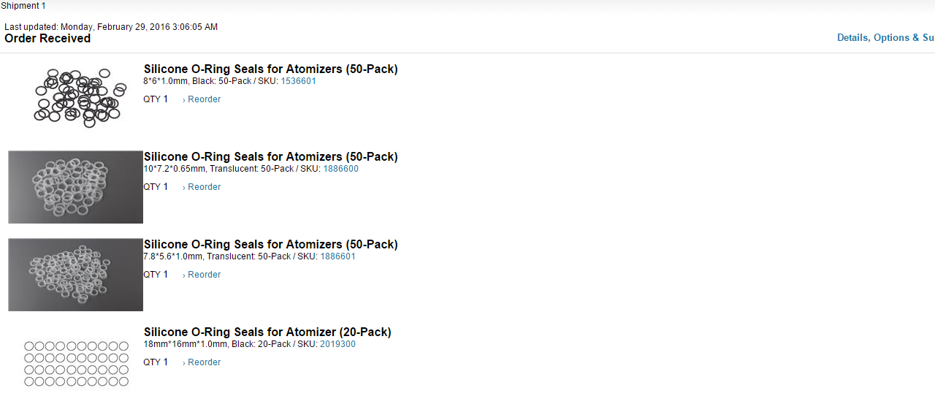Open translucent 7.8*5.6*1.0mm O-ring thumbnail

[75, 275]
